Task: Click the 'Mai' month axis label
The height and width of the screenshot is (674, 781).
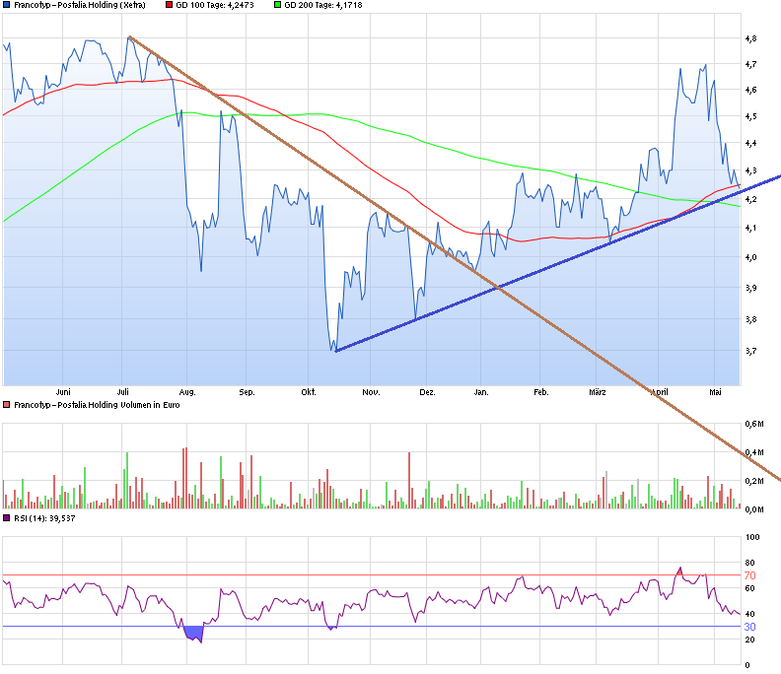Action: coord(715,392)
